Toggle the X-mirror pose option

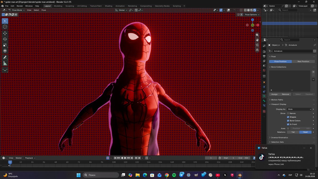click(241, 15)
